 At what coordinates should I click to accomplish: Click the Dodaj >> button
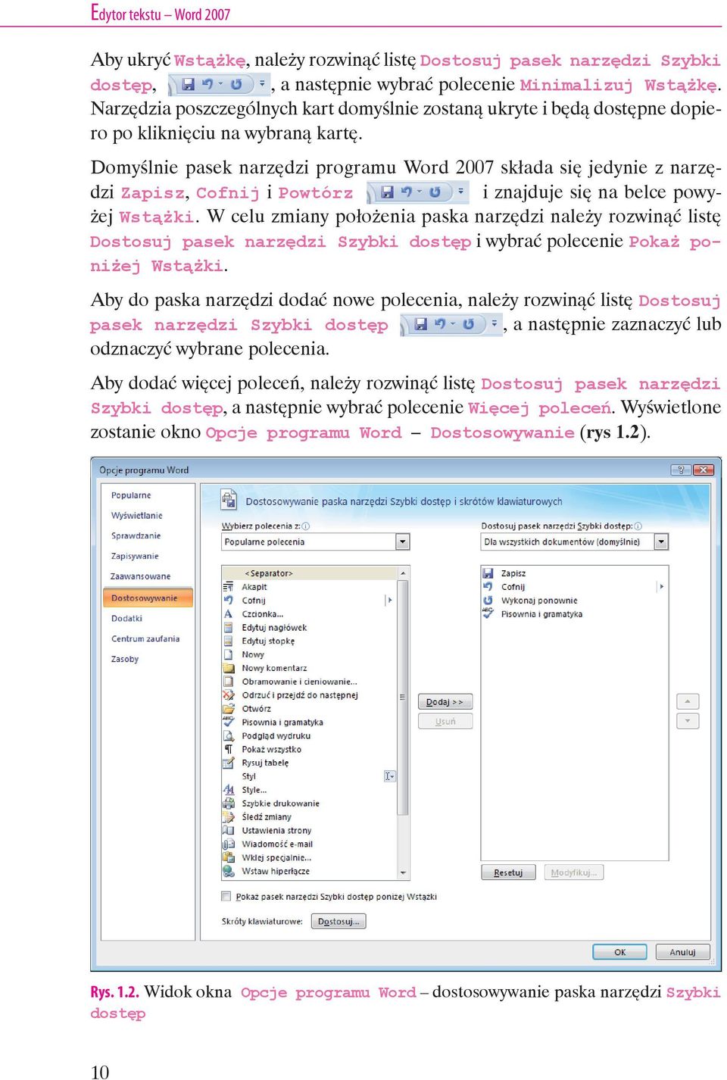445,702
